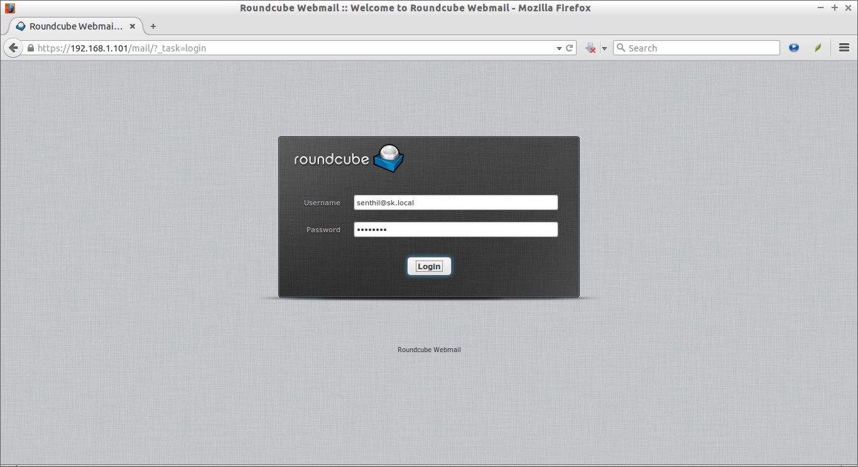
Task: Click the Password label
Action: (323, 230)
